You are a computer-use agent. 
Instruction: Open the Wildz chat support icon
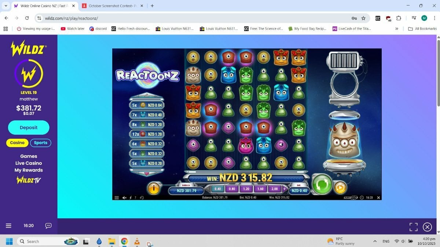pyautogui.click(x=48, y=225)
